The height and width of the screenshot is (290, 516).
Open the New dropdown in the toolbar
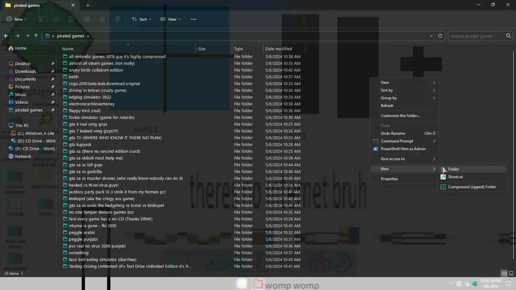pyautogui.click(x=17, y=19)
